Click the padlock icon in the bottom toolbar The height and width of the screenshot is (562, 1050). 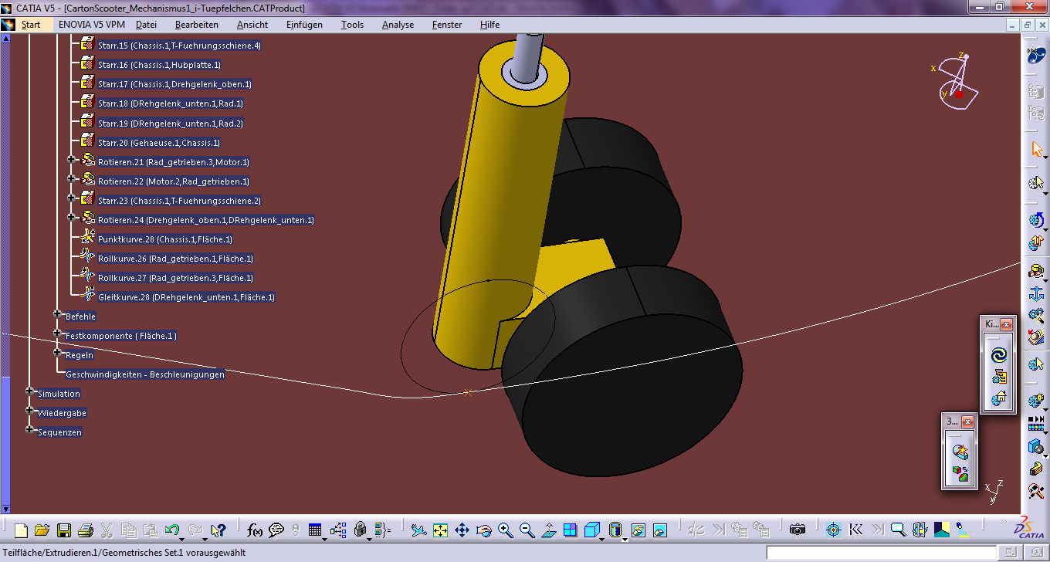(360, 530)
